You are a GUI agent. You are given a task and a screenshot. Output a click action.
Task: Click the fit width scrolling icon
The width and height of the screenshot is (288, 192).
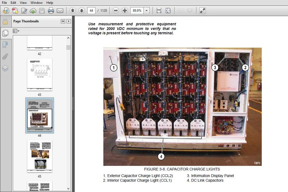click(x=159, y=11)
